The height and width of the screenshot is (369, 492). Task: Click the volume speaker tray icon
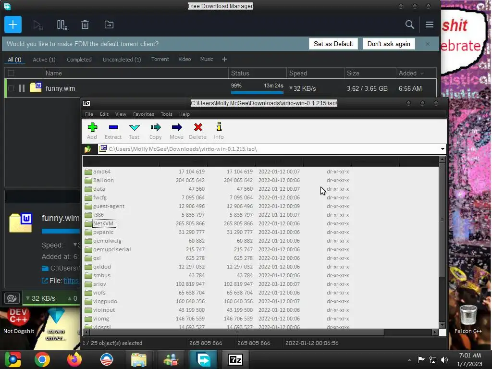(444, 360)
